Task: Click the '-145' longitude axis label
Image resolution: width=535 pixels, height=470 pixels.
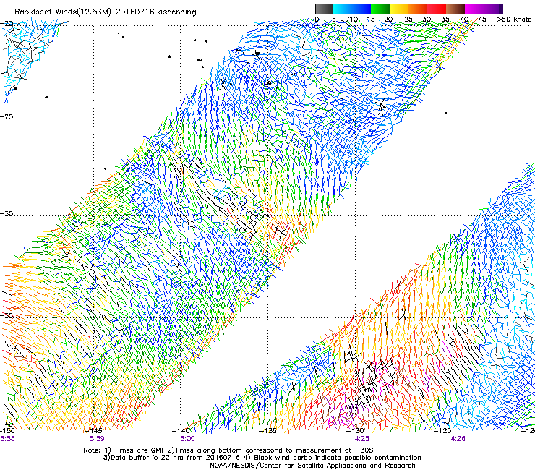Action: pyautogui.click(x=93, y=431)
